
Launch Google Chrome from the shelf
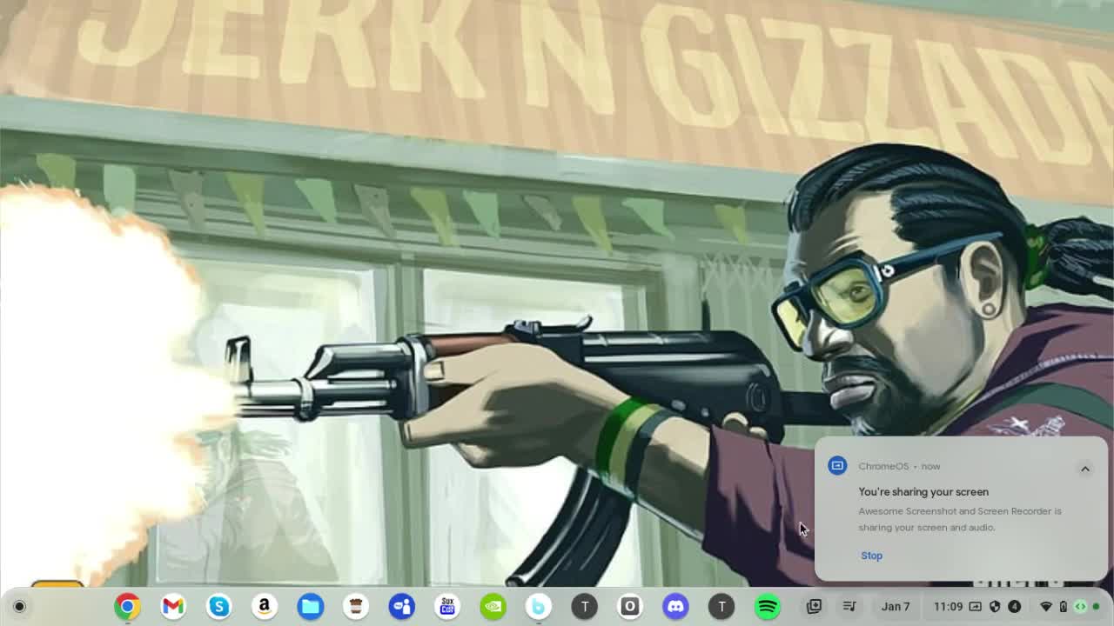tap(127, 606)
